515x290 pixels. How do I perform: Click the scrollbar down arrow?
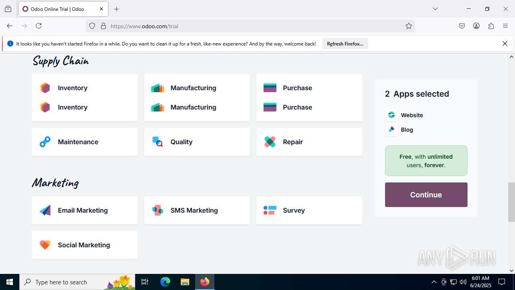click(x=511, y=271)
